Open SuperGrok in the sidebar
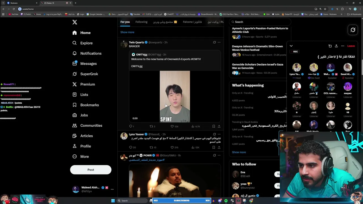The width and height of the screenshot is (363, 204). click(85, 74)
